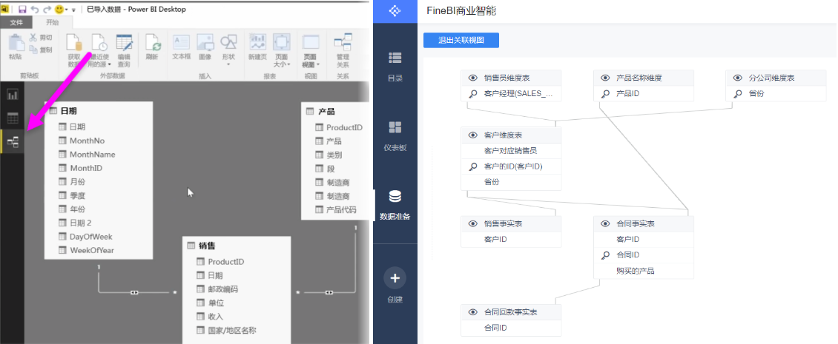Select 邮政编码 field in 销售 table

click(223, 289)
